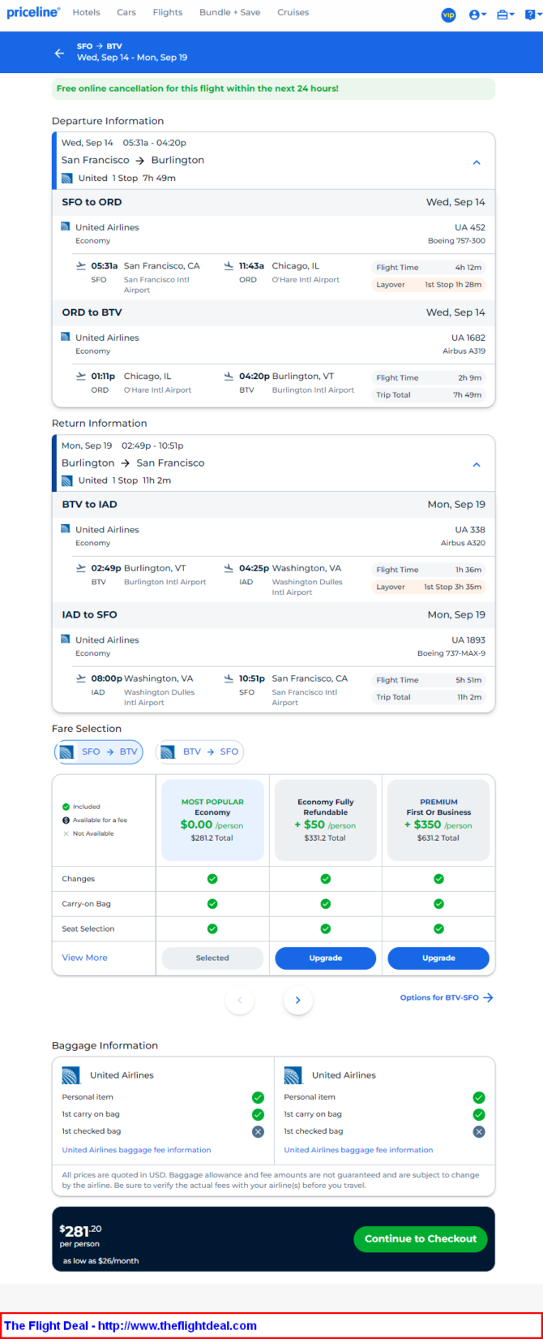
Task: Click United logo in SFO to ORD segment
Action: click(x=66, y=227)
